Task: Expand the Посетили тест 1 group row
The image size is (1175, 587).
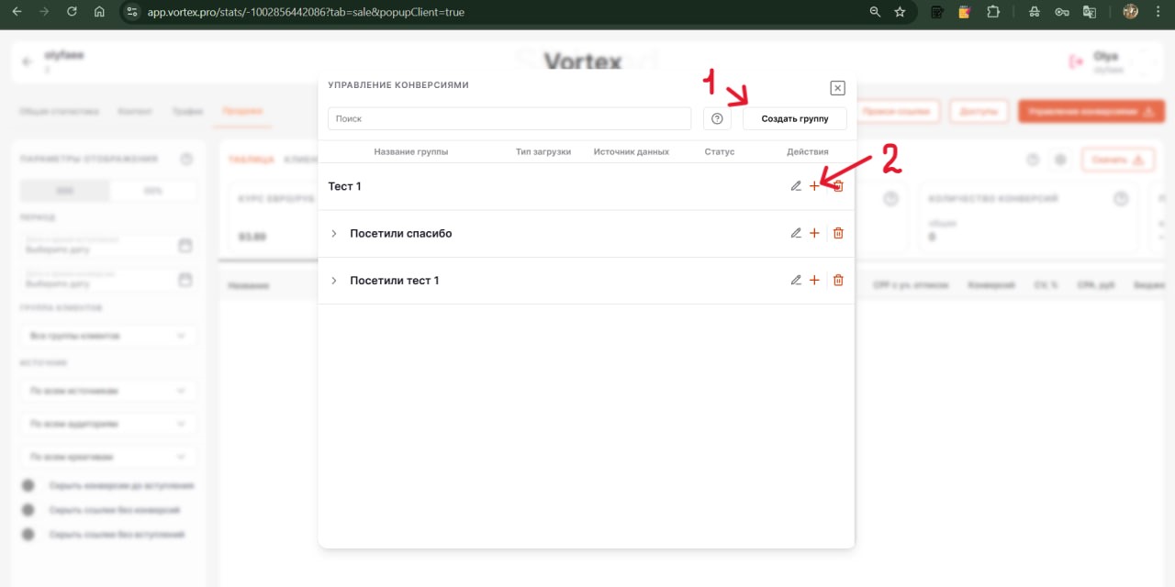Action: pos(334,281)
